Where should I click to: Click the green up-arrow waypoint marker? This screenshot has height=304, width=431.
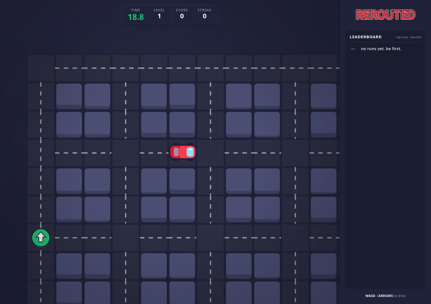tap(41, 237)
